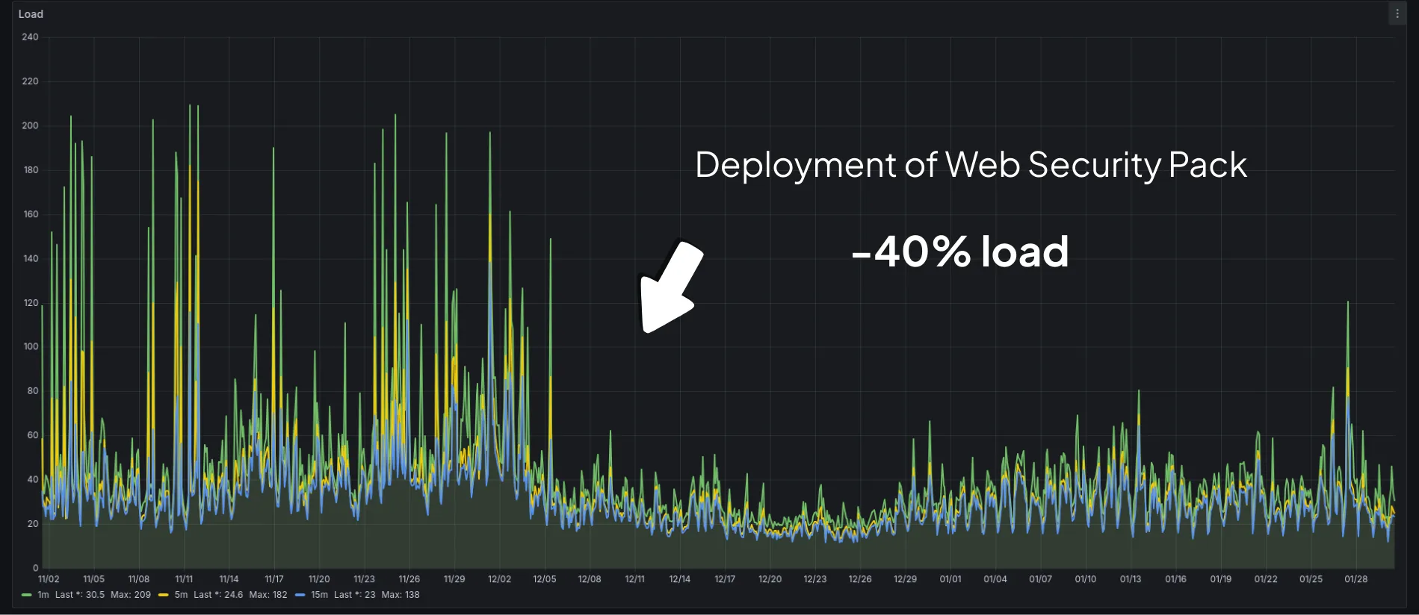Click the yellow 5m legend color swatch
The image size is (1419, 615).
[164, 595]
